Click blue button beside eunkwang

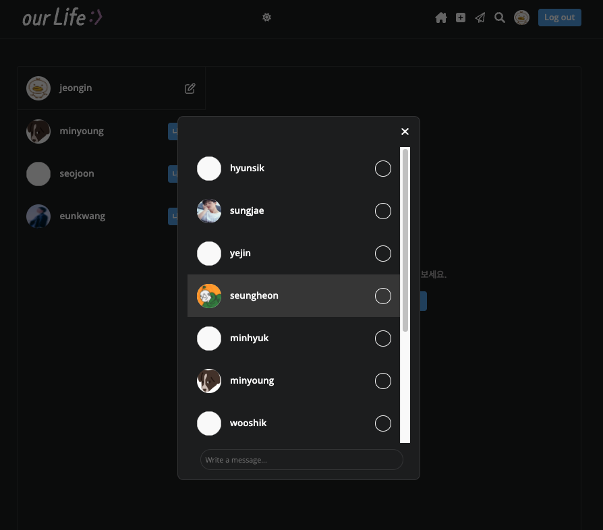(x=173, y=216)
